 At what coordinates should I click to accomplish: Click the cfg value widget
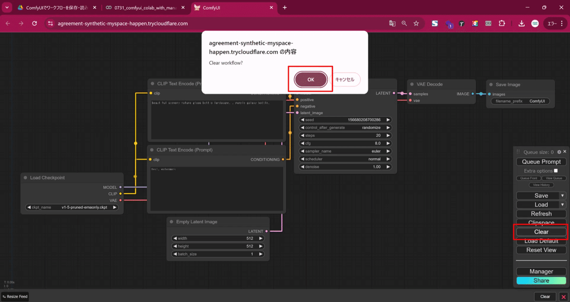(345, 143)
